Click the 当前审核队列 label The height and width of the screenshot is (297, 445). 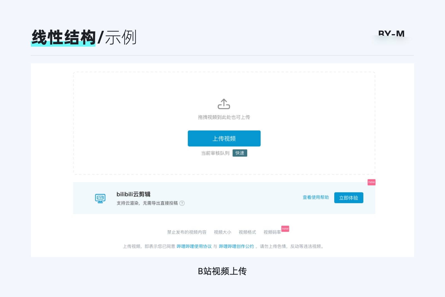pos(215,153)
